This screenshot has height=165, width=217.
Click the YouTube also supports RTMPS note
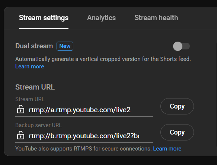pos(83,149)
